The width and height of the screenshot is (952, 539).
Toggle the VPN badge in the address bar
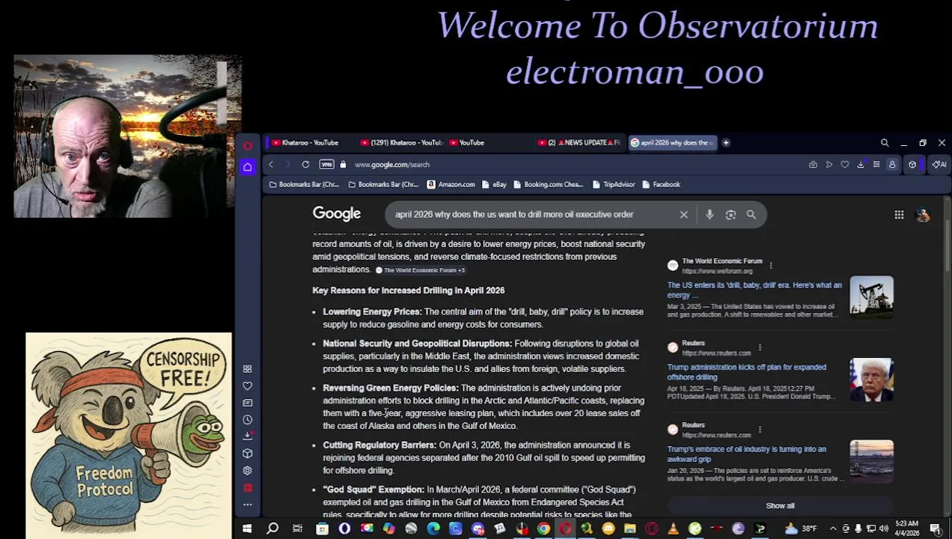[x=326, y=165]
